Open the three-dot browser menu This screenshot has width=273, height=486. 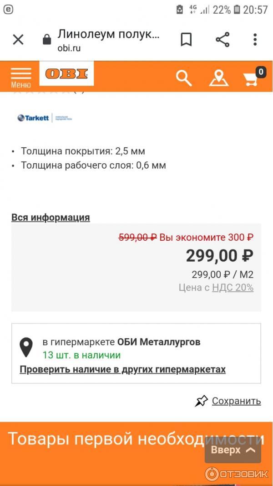pos(255,40)
